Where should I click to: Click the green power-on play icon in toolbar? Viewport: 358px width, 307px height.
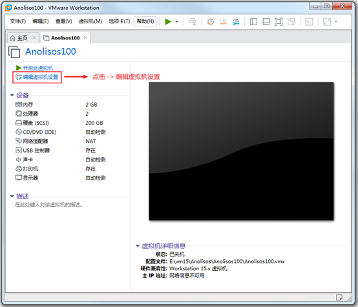pyautogui.click(x=168, y=22)
